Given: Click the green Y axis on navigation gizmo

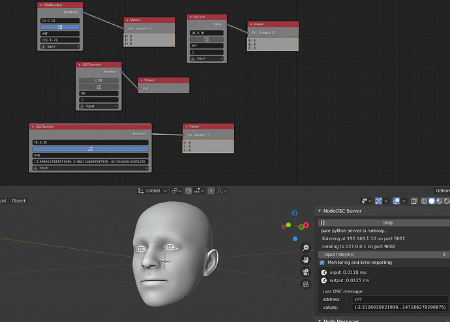Looking at the screenshot, I should (301, 227).
